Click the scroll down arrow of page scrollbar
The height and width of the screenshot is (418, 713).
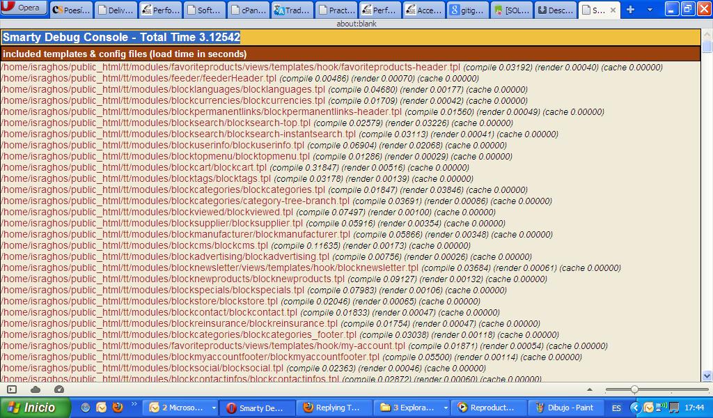coord(707,376)
